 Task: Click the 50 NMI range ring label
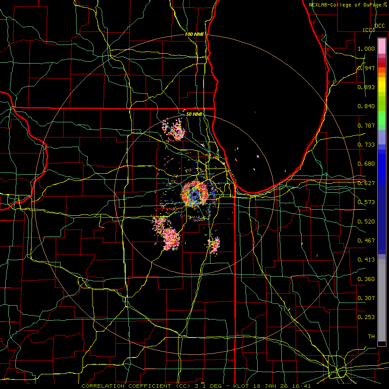(x=194, y=114)
